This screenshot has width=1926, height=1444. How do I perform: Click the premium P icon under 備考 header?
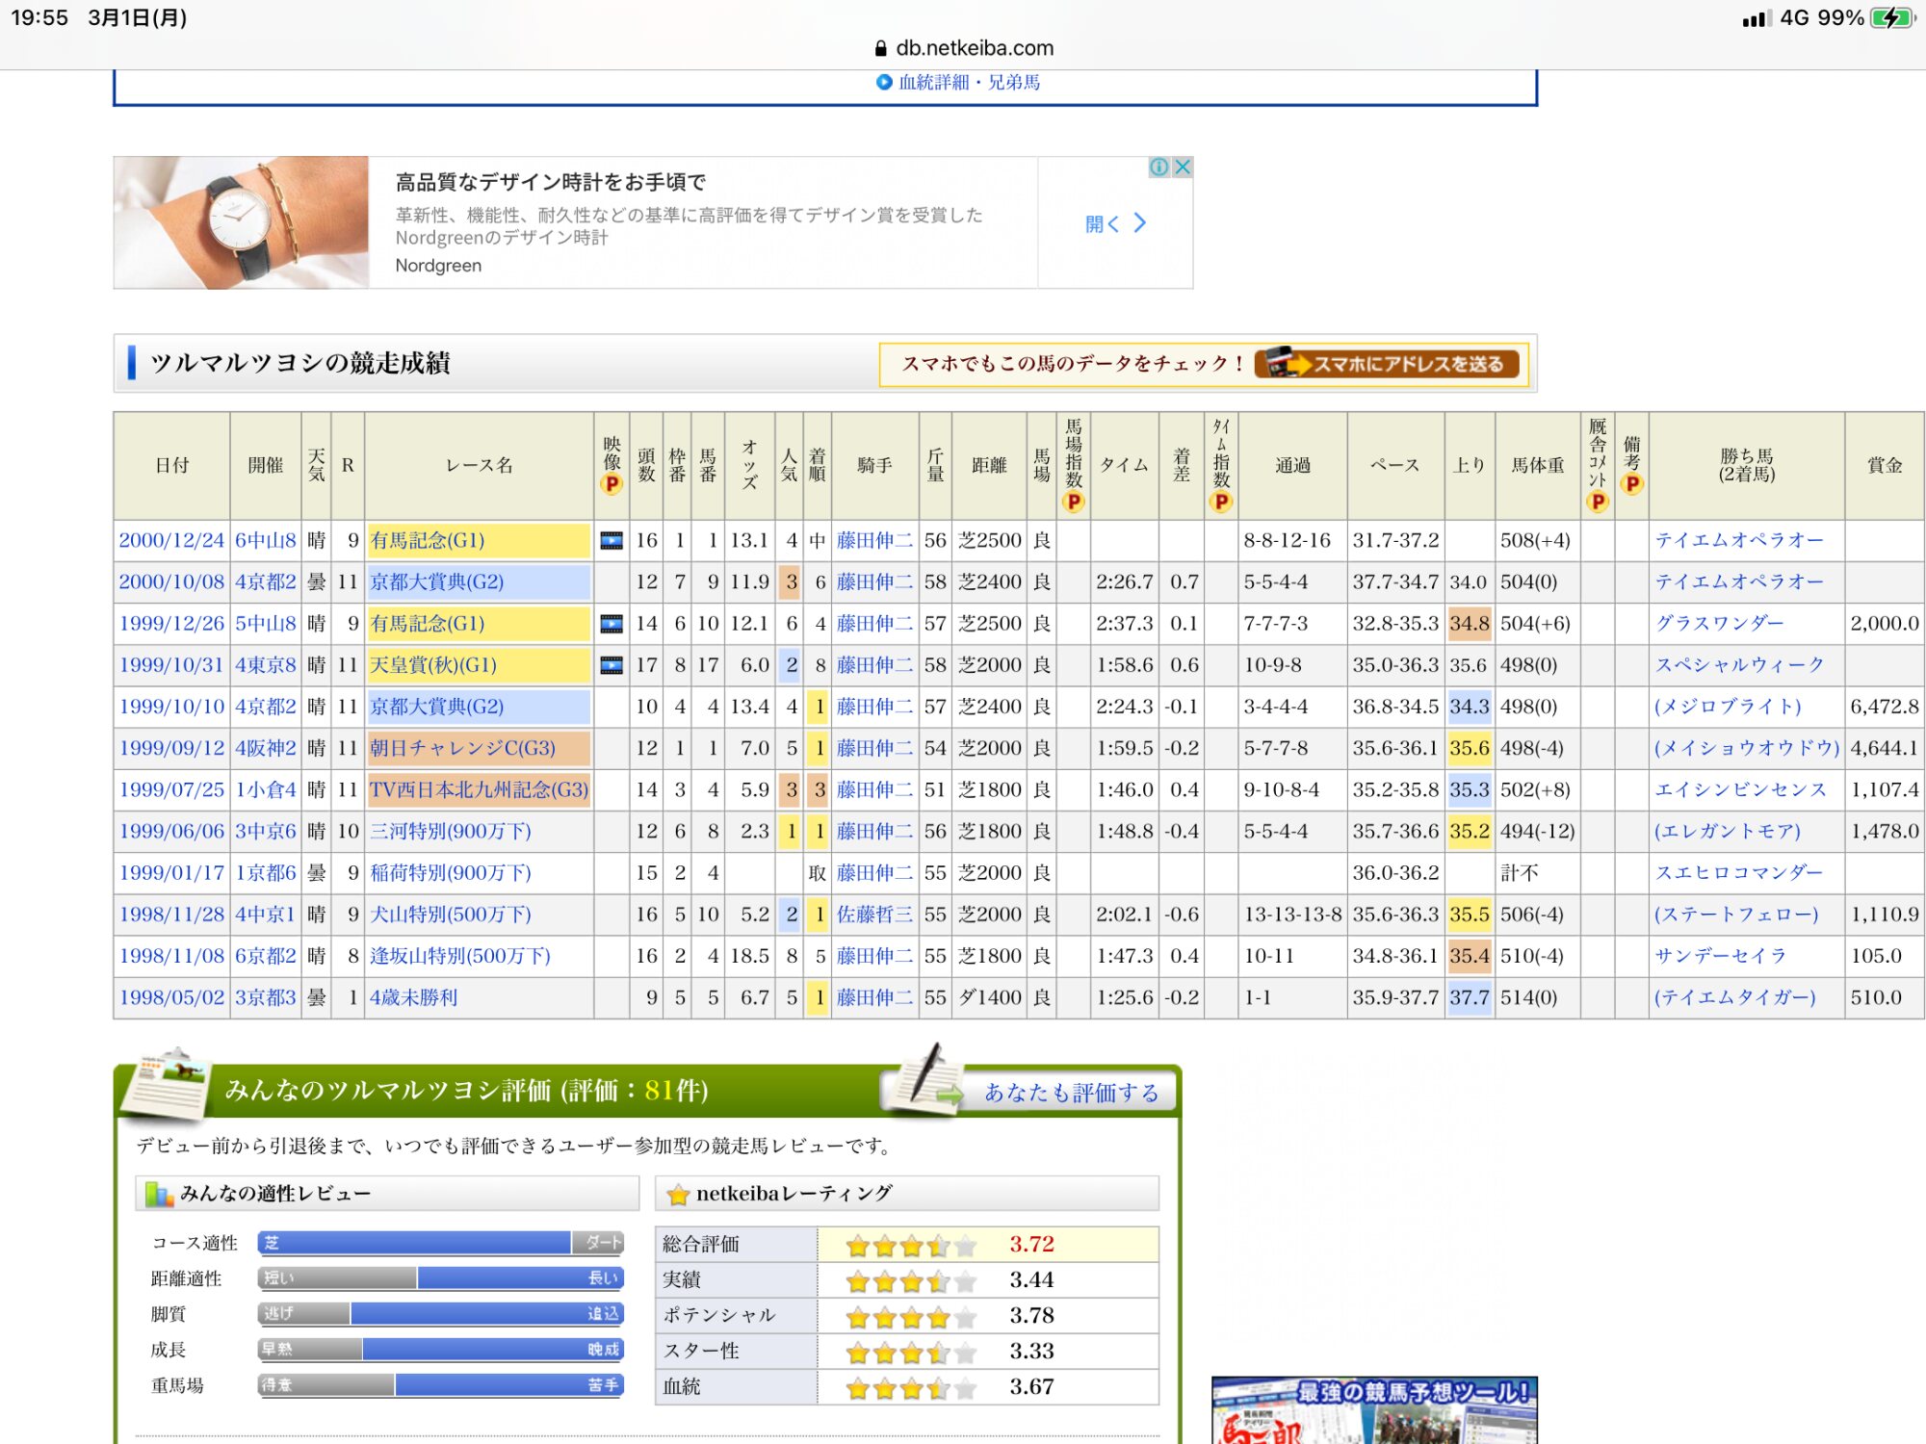(x=1631, y=484)
